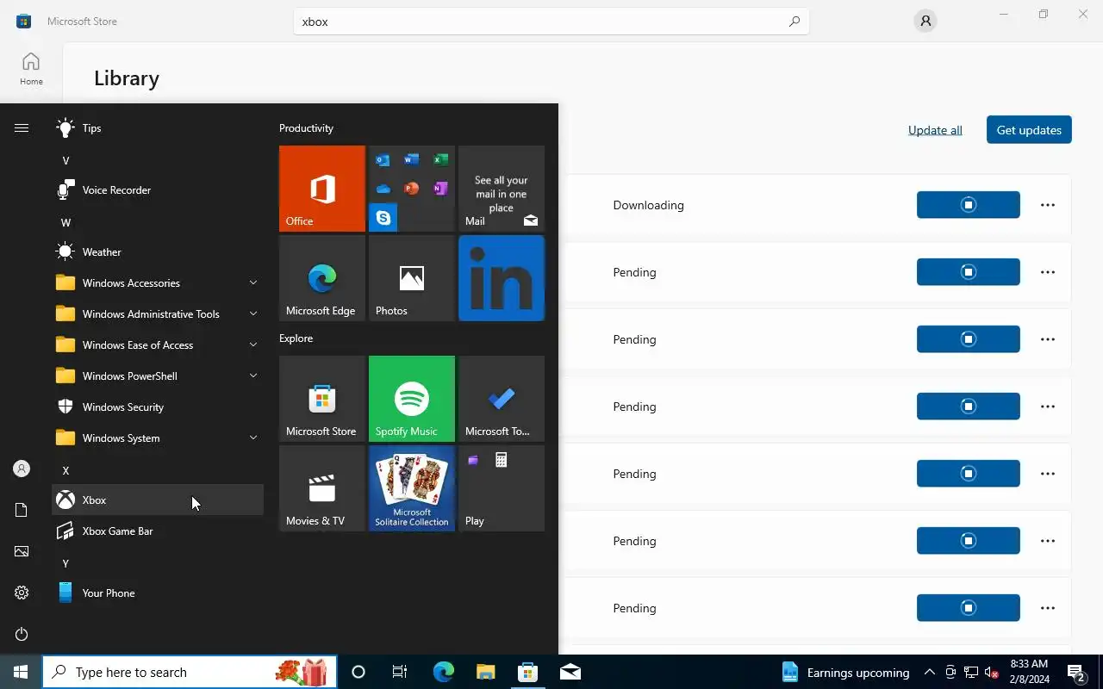
Task: Open File Explorer from taskbar
Action: pyautogui.click(x=486, y=672)
